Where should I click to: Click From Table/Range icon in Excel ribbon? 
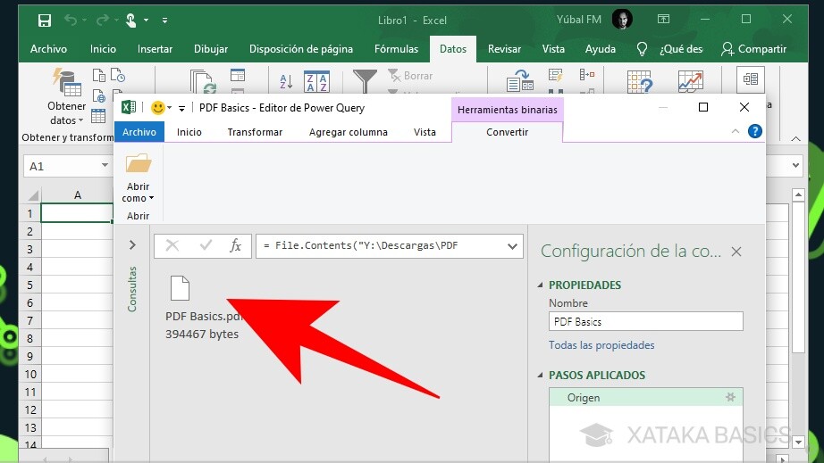click(x=99, y=116)
